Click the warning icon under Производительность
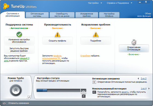The height and width of the screenshot is (106, 153). tap(57, 35)
